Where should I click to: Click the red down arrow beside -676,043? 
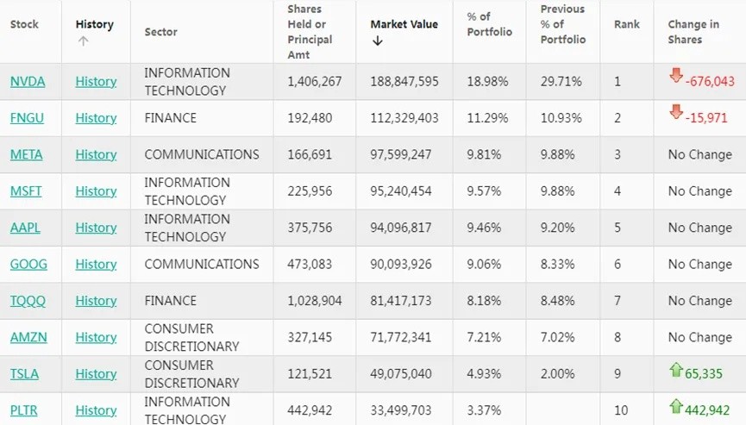tap(676, 75)
